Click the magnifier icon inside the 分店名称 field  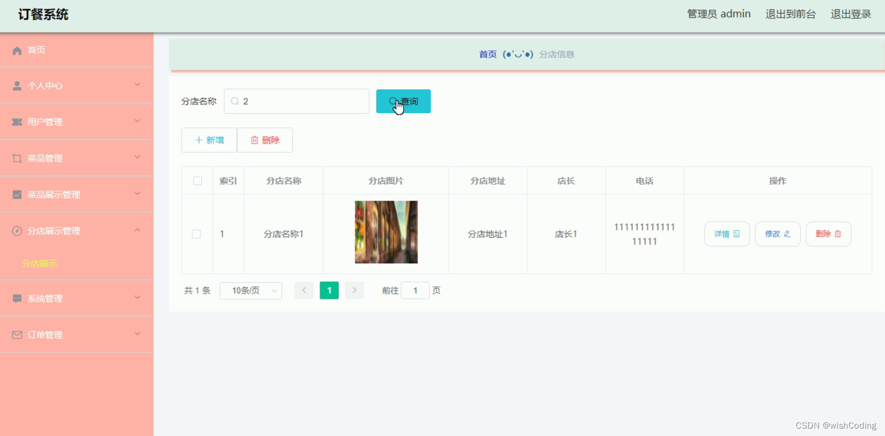pyautogui.click(x=235, y=101)
